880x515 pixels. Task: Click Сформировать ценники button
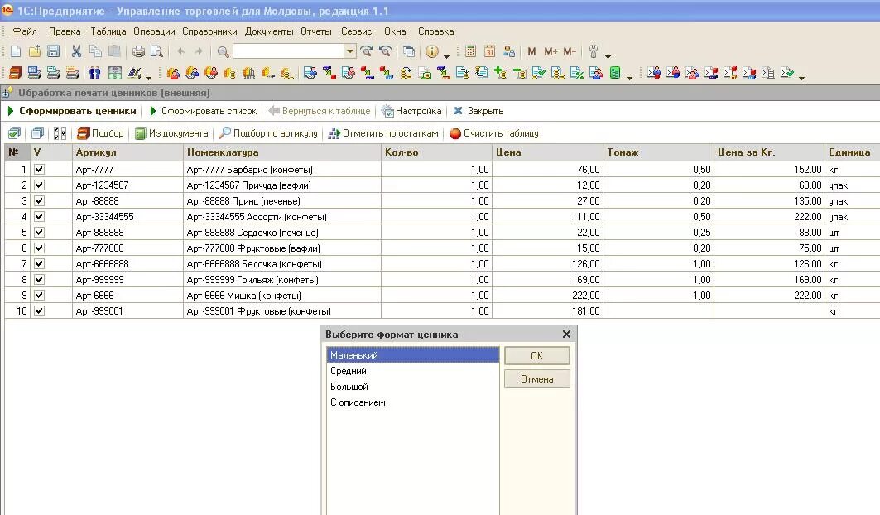[x=72, y=111]
